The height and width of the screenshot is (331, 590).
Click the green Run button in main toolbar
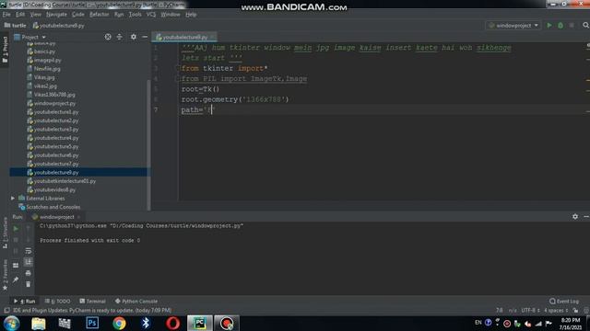coord(549,26)
